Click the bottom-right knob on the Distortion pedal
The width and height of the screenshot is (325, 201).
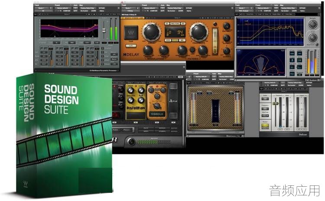(x=141, y=100)
